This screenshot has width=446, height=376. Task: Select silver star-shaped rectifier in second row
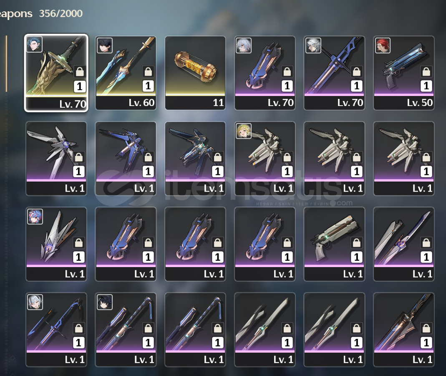56,159
